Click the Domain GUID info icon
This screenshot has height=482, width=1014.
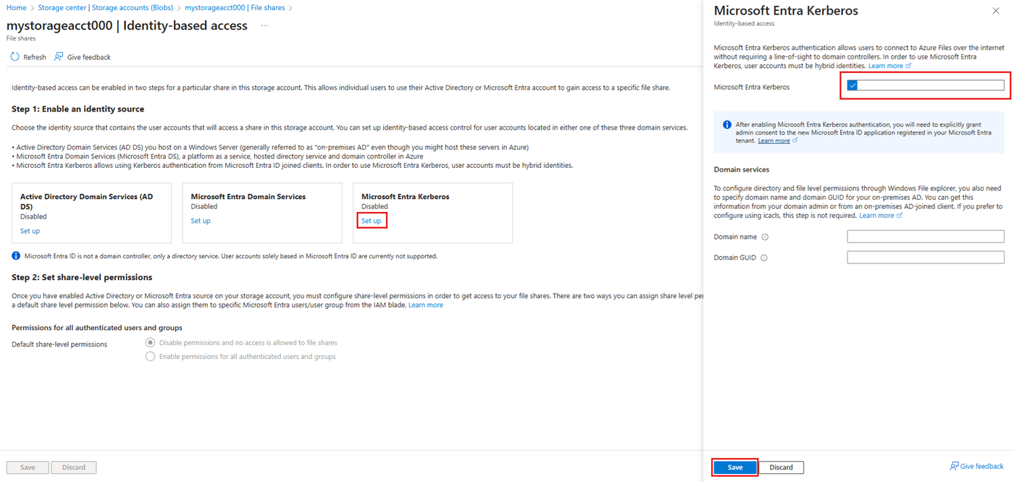[764, 258]
